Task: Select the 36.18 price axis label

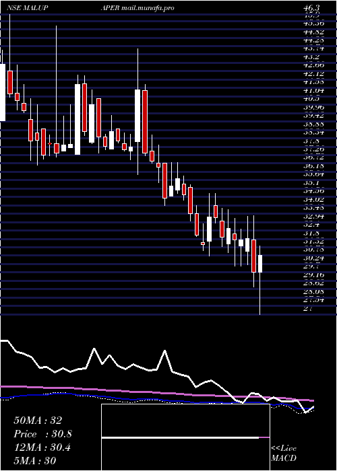Action: tap(314, 166)
